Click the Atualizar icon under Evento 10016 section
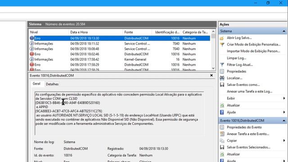The width and height of the screenshot is (288, 162). pos(222,154)
